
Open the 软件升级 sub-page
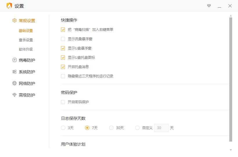[26, 49]
